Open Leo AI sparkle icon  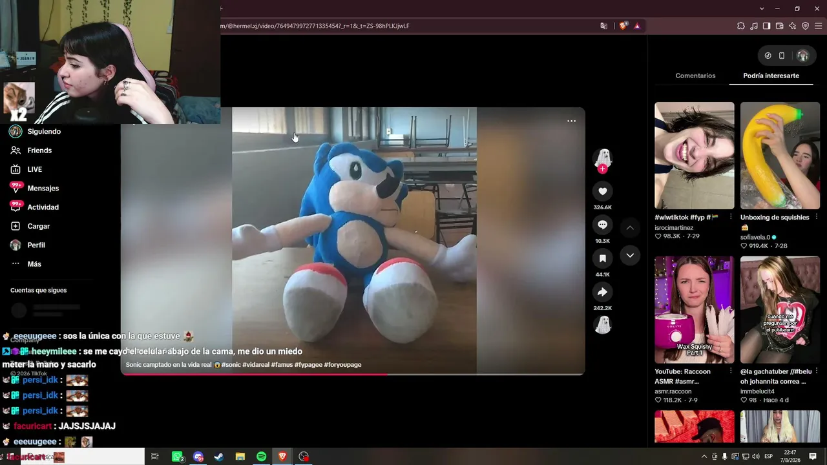point(792,26)
